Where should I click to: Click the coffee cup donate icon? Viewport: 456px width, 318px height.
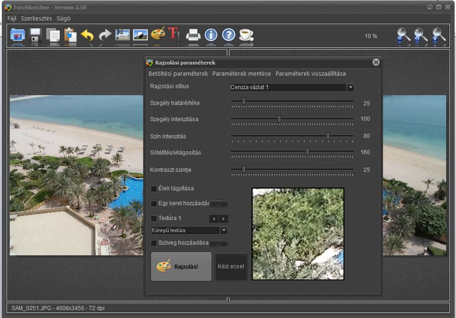(246, 35)
